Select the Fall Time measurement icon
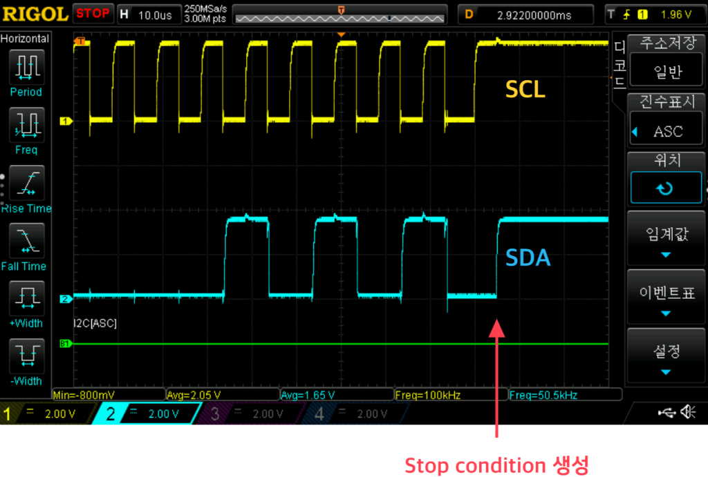Image resolution: width=708 pixels, height=477 pixels. click(x=27, y=241)
